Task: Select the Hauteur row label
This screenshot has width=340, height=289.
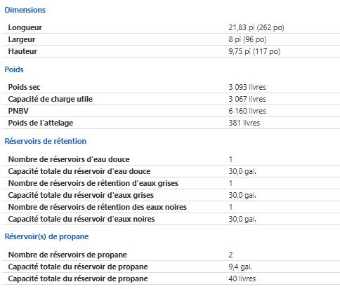Action: click(x=22, y=51)
